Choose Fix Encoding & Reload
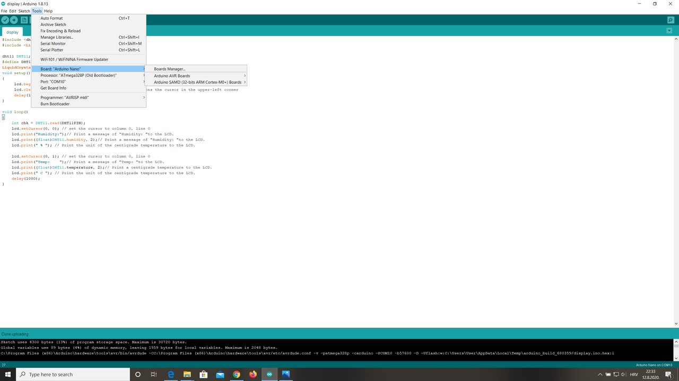 point(89,31)
